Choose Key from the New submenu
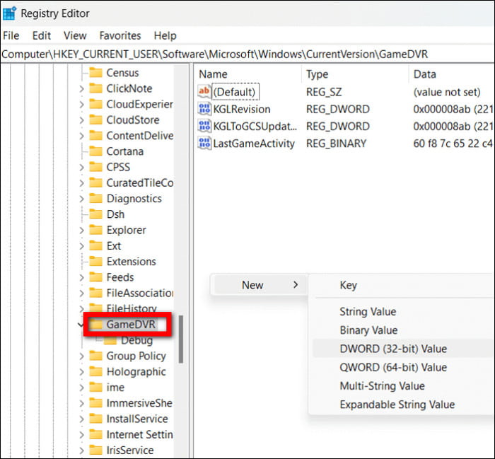The width and height of the screenshot is (495, 459). tap(348, 286)
